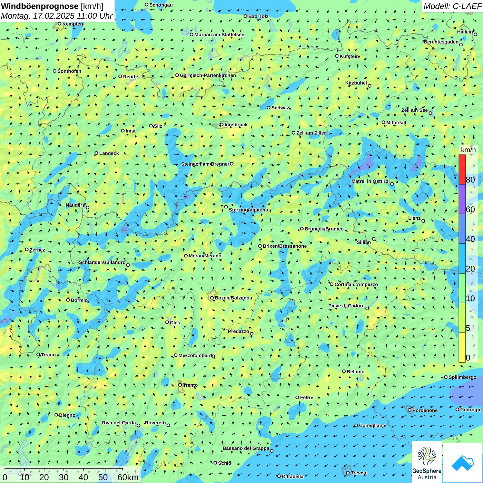Image resolution: width=483 pixels, height=483 pixels.
Task: Click the Bormio city label
Action: pyautogui.click(x=79, y=300)
